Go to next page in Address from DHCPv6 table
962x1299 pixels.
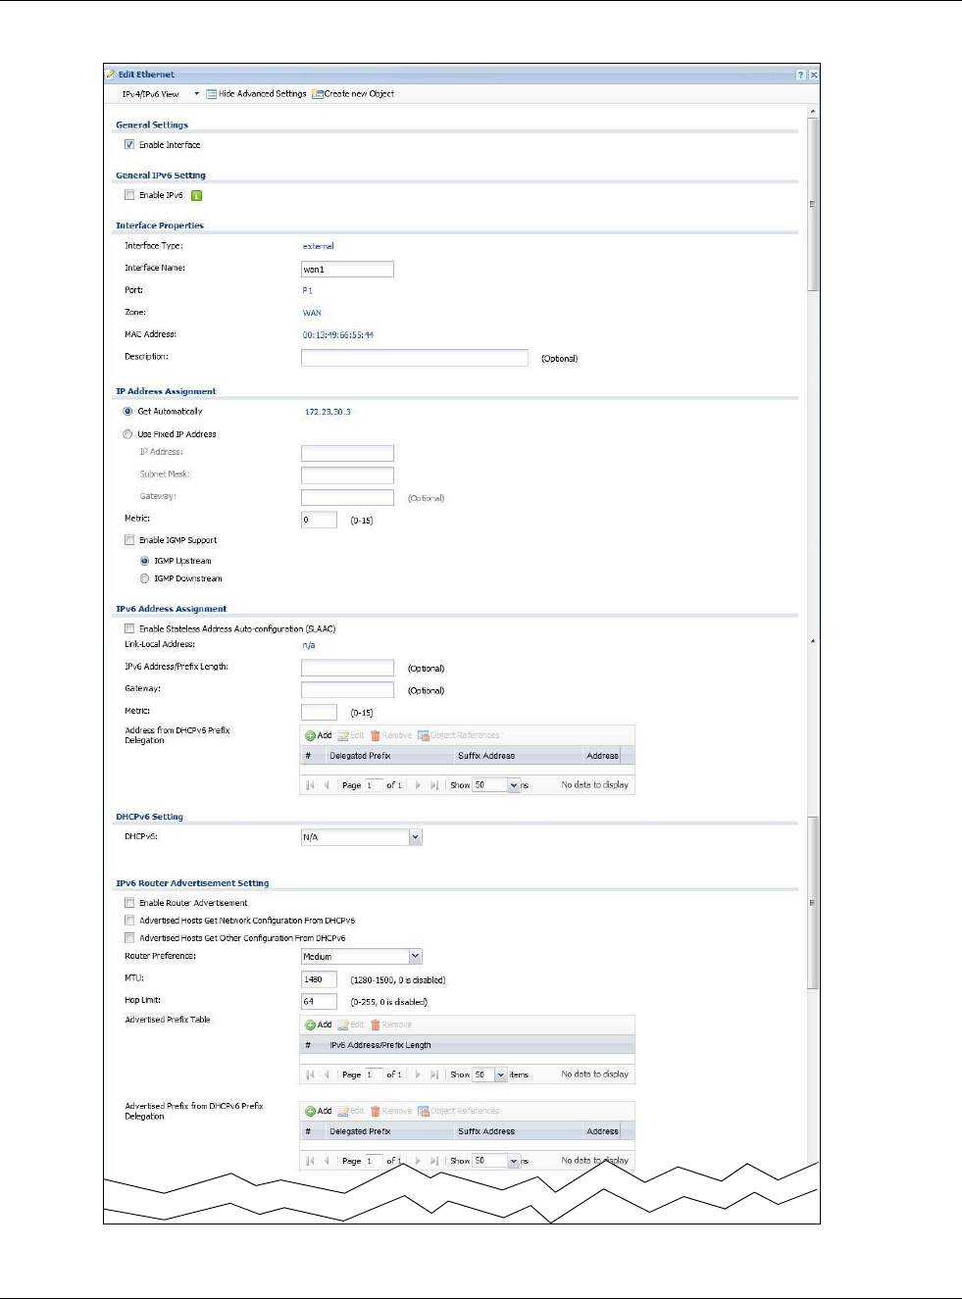coord(418,785)
